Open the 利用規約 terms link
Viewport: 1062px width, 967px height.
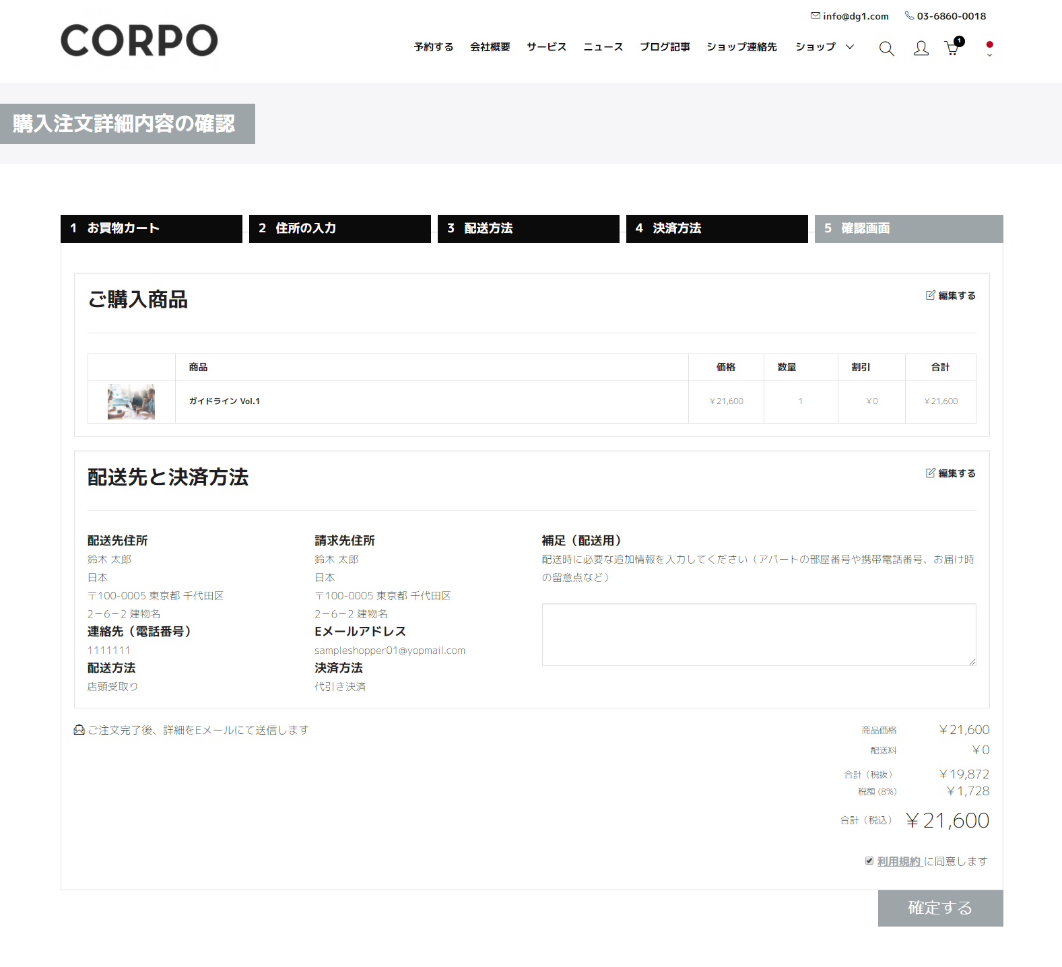pos(899,861)
